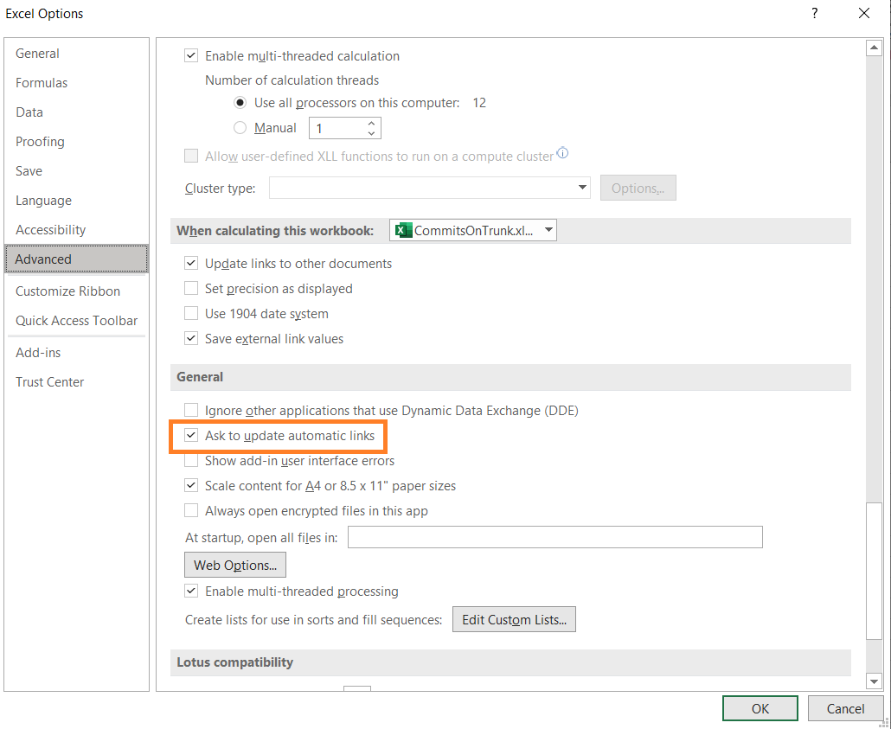Open the Formulas options category

pos(42,83)
